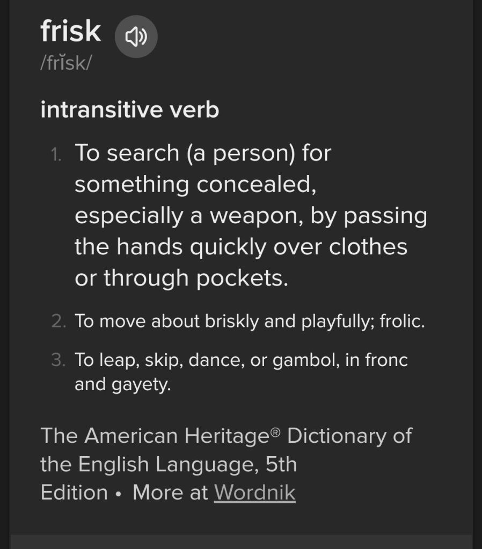Select the 'intransitive verb' heading
This screenshot has width=482, height=549.
pyautogui.click(x=129, y=109)
